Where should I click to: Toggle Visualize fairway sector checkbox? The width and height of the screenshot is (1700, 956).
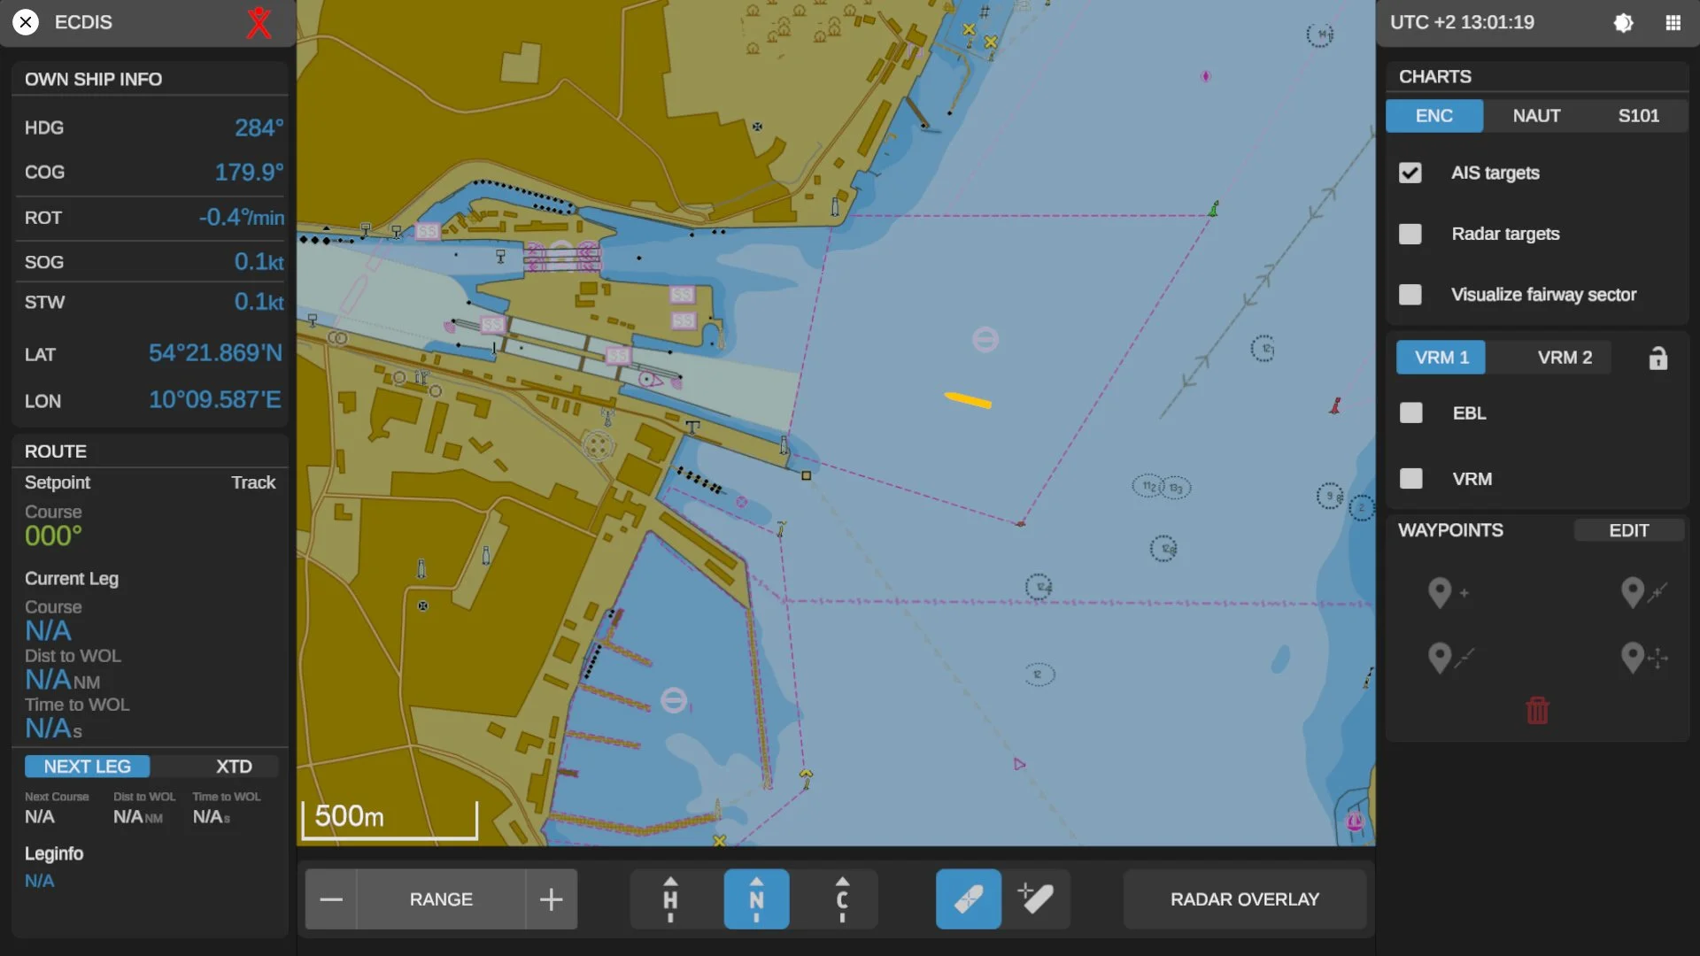click(1410, 295)
